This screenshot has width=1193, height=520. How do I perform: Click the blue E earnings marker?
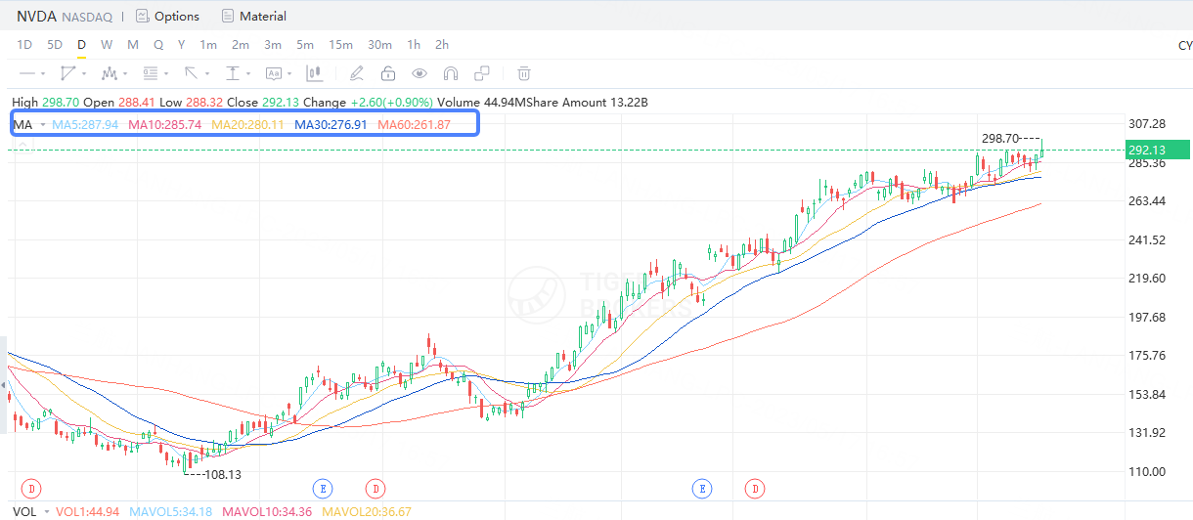tap(323, 487)
